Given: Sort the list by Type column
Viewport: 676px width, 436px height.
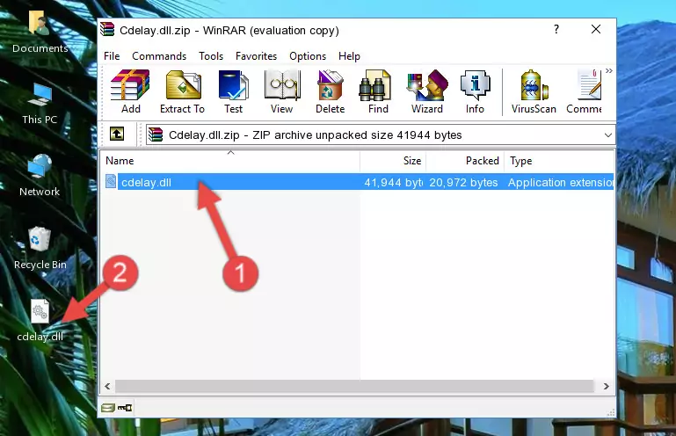Looking at the screenshot, I should [559, 161].
